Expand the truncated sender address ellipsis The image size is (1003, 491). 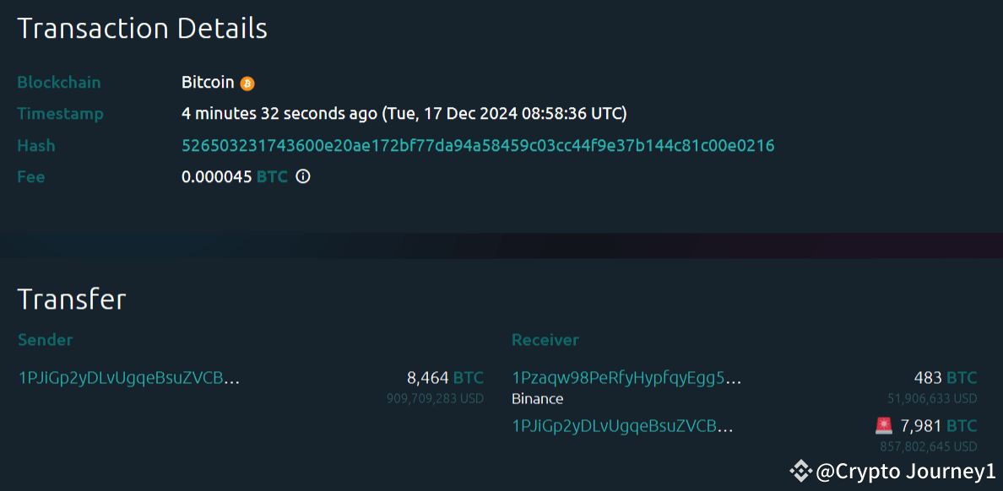click(233, 378)
